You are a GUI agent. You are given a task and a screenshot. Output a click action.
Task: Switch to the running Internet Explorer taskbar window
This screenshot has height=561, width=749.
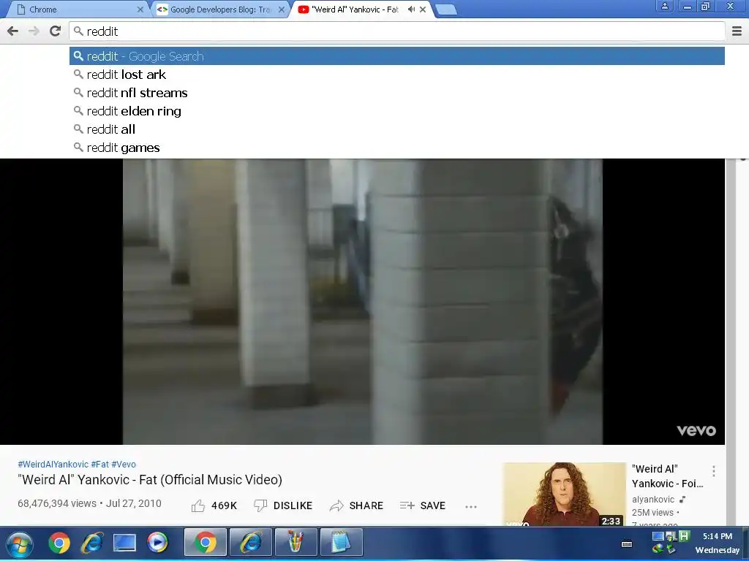251,543
